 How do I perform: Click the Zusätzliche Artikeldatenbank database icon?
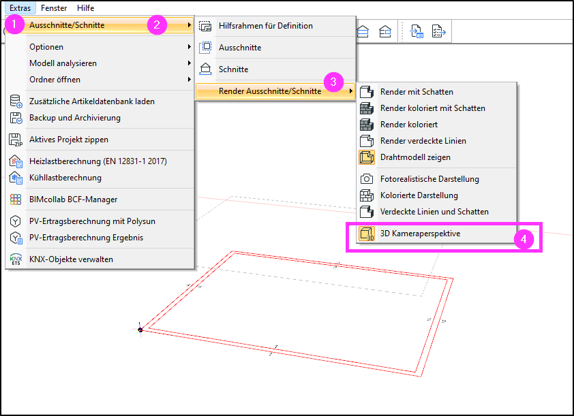pos(16,101)
